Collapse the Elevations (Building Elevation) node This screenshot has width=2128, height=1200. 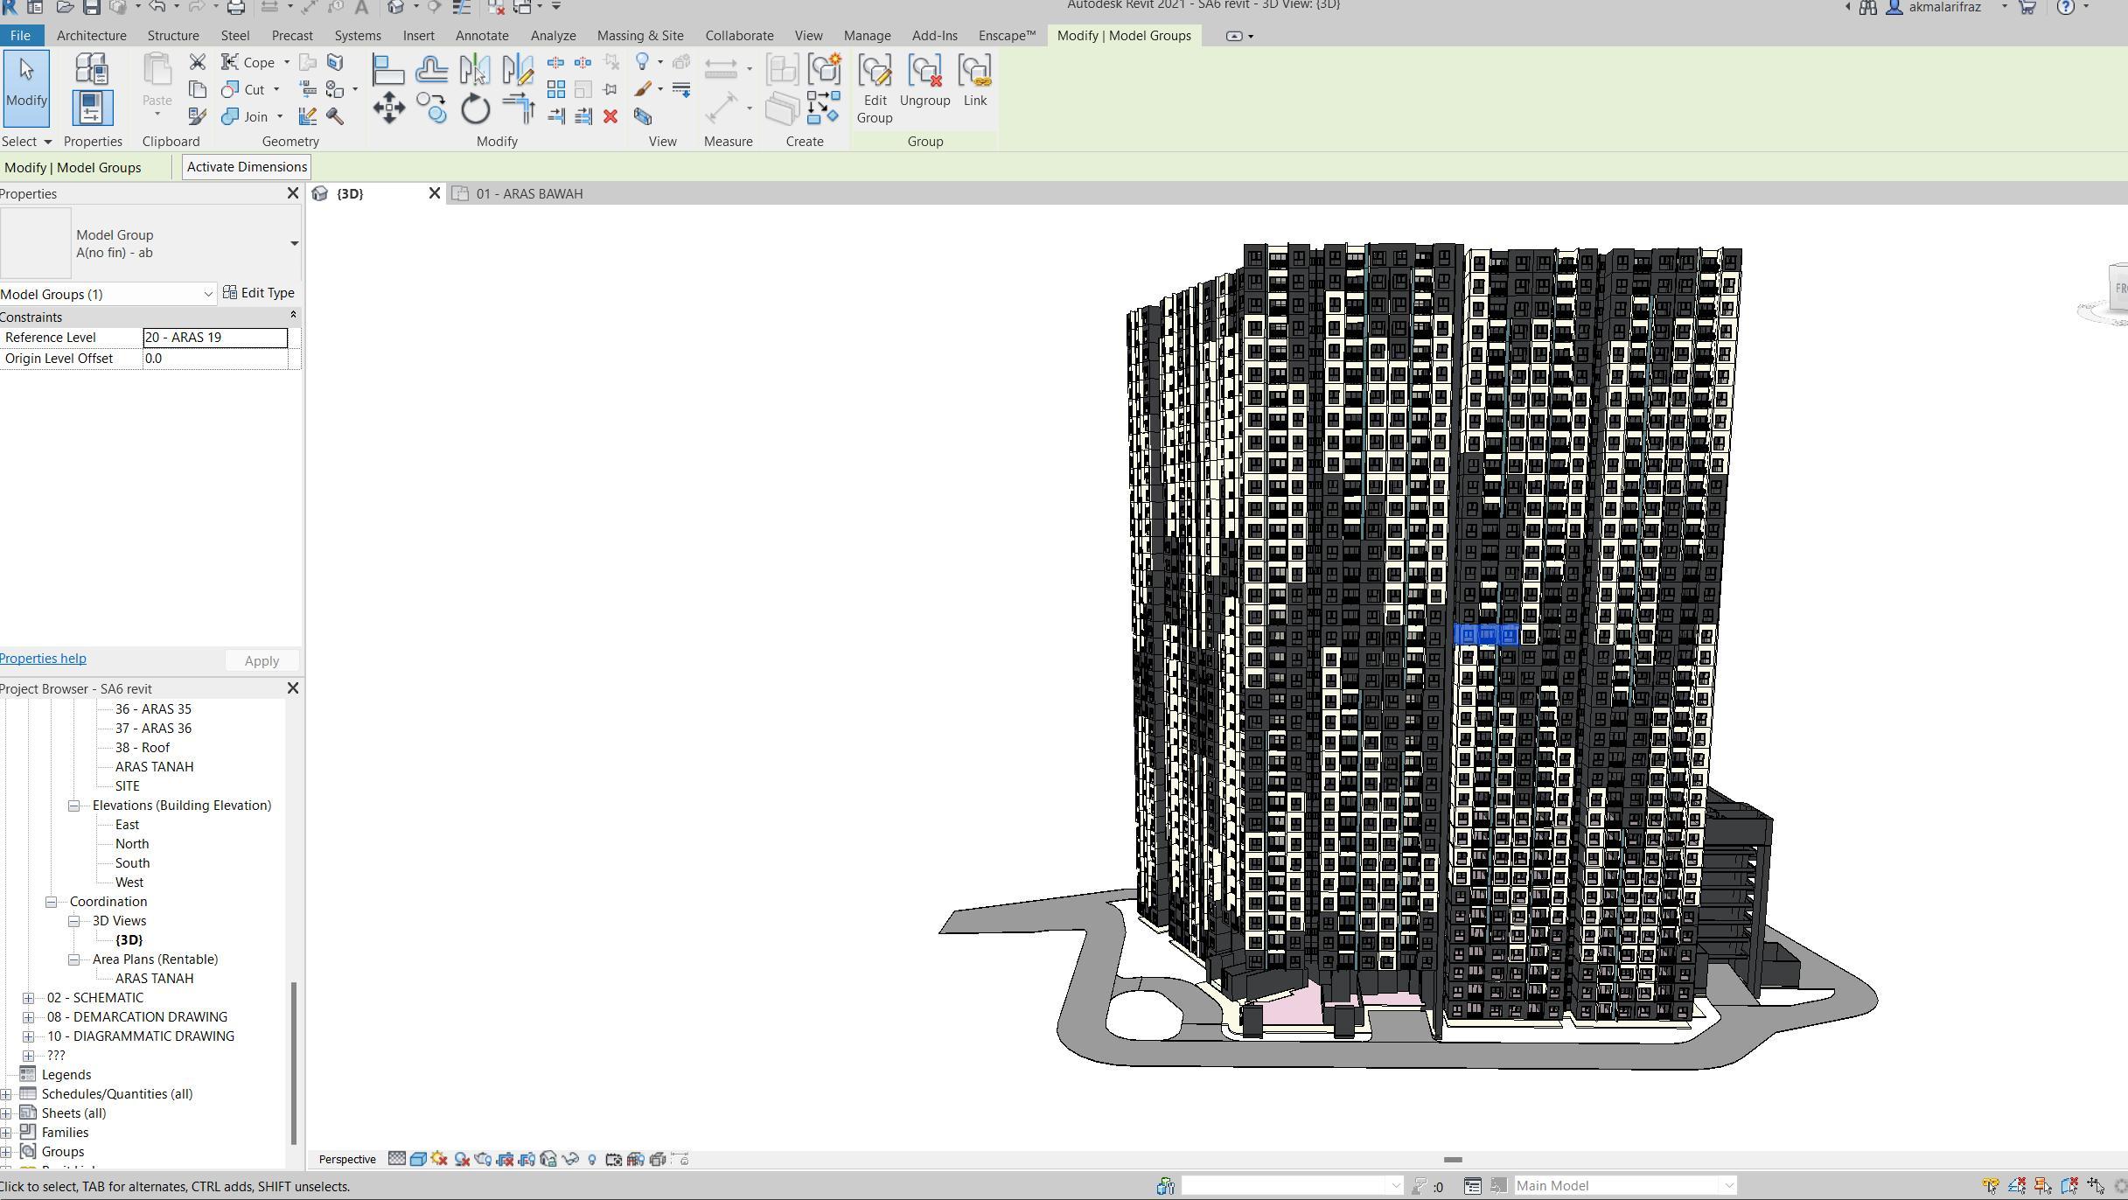coord(74,806)
